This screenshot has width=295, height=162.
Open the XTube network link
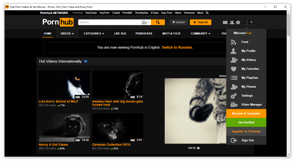155,13
